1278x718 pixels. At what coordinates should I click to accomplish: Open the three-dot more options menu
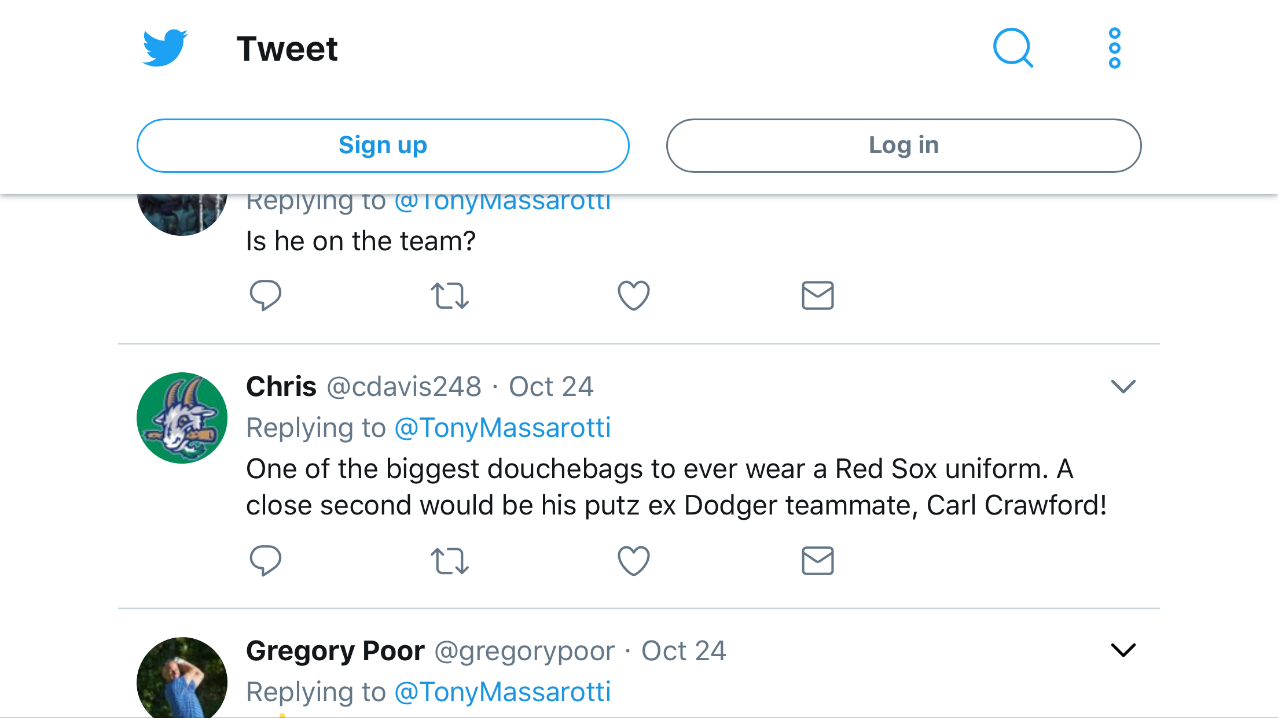[x=1115, y=48]
